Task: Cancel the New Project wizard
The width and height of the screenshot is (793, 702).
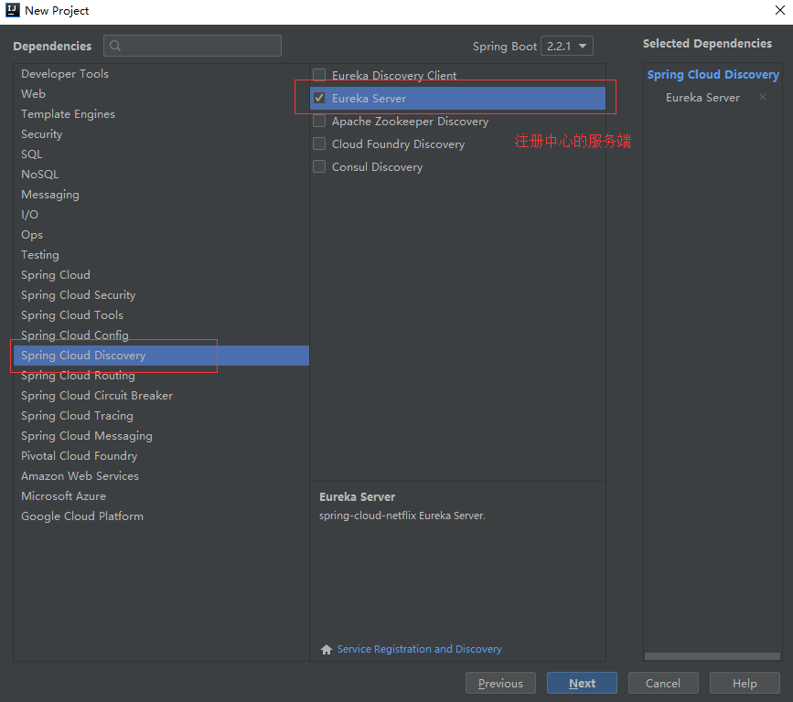Action: pos(663,684)
